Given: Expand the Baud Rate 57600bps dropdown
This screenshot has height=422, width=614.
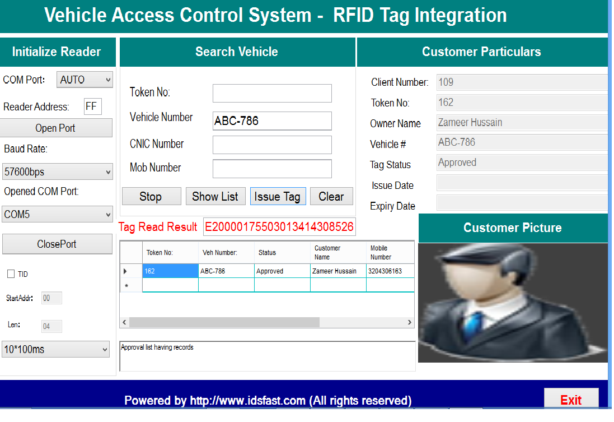Looking at the screenshot, I should (57, 171).
